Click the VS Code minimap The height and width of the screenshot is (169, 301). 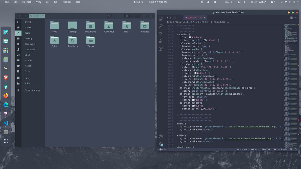click(x=290, y=85)
